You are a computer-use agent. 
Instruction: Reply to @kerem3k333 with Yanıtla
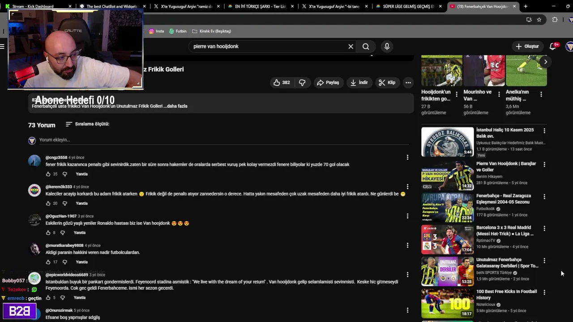click(81, 203)
